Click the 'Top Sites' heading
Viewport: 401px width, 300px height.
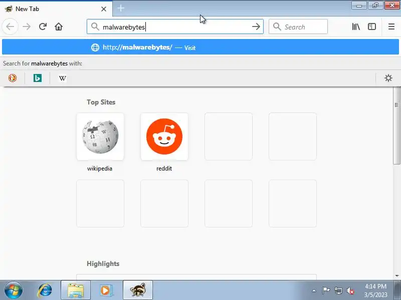(x=101, y=102)
